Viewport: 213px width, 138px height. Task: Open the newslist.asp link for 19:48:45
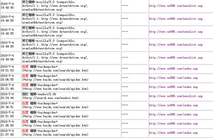[x=176, y=6]
